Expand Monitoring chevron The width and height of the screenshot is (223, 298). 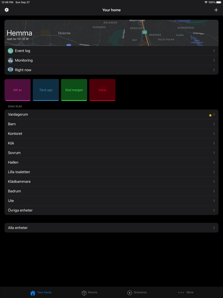pos(214,60)
